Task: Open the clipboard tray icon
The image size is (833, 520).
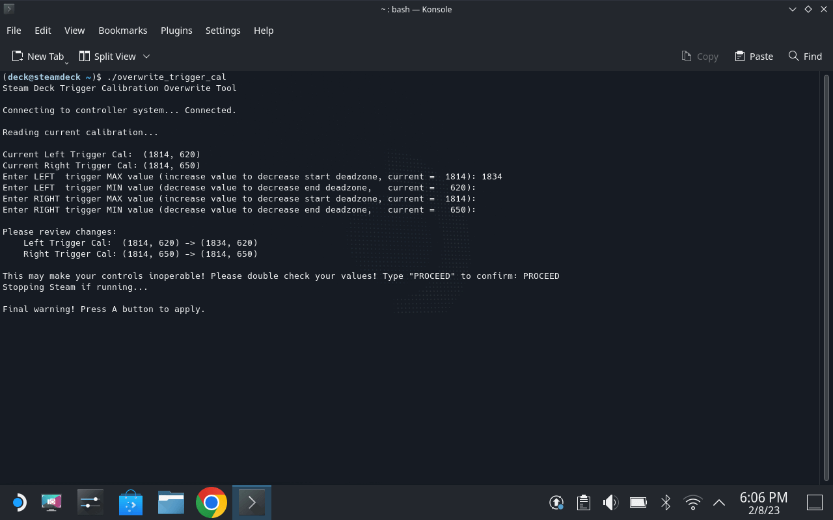Action: point(584,502)
